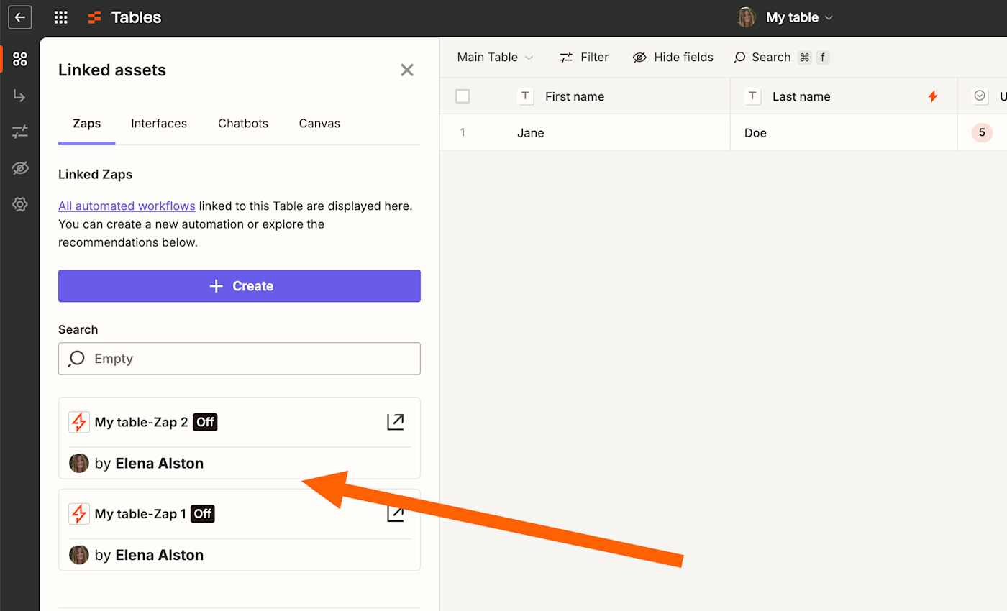Image resolution: width=1007 pixels, height=611 pixels.
Task: Click the Zap search input field
Action: tap(240, 359)
